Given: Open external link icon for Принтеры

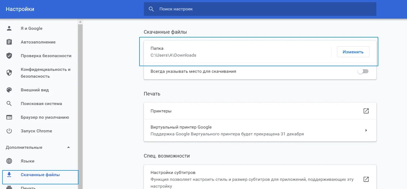Looking at the screenshot, I should [366, 111].
